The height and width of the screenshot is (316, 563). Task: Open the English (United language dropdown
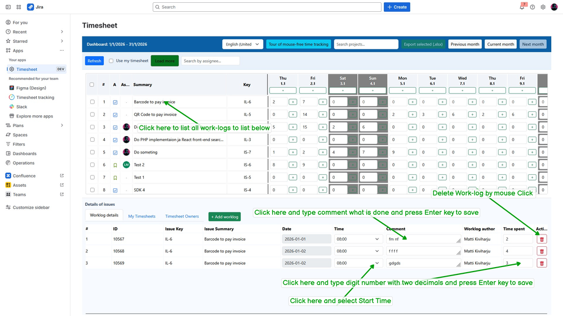pyautogui.click(x=242, y=44)
